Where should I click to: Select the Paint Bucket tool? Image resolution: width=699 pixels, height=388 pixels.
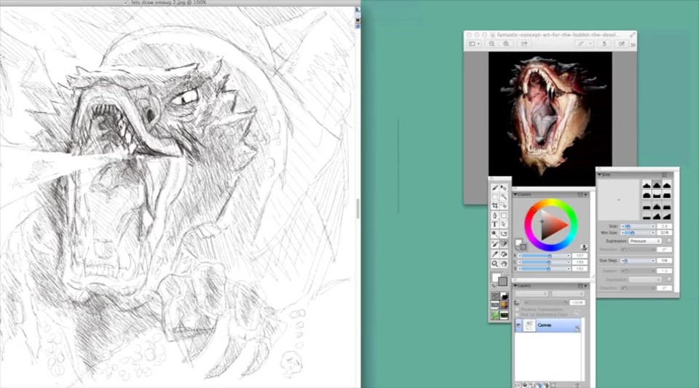tap(504, 254)
